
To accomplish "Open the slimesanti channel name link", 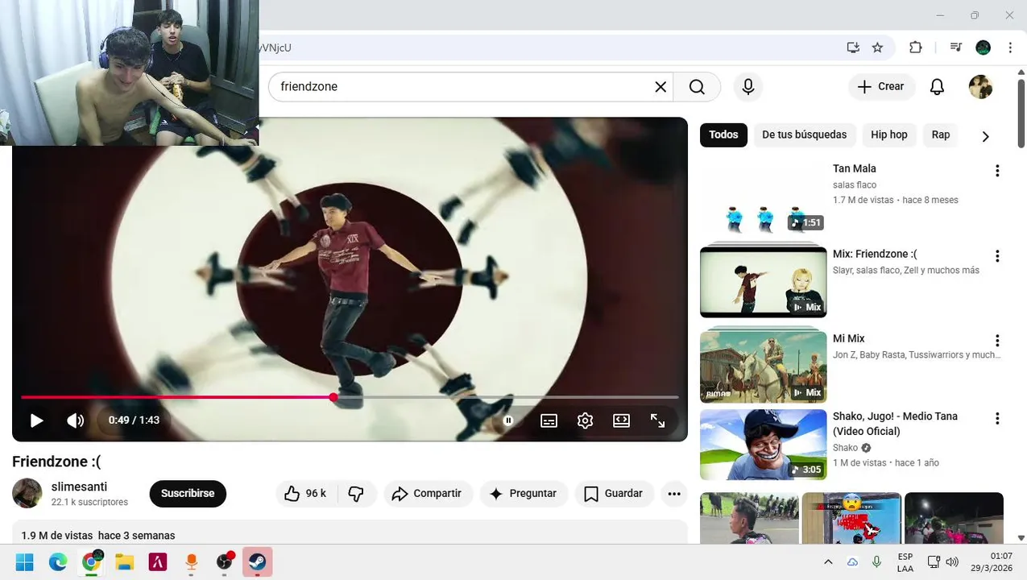I will (79, 487).
